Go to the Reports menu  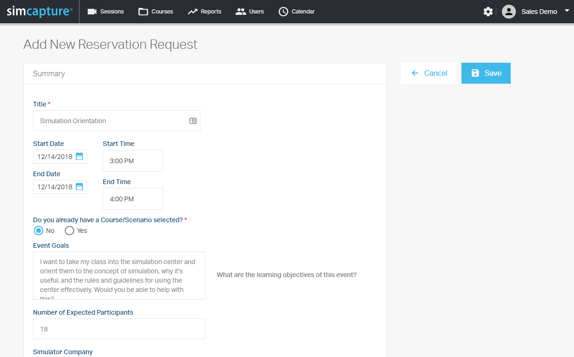(x=205, y=12)
